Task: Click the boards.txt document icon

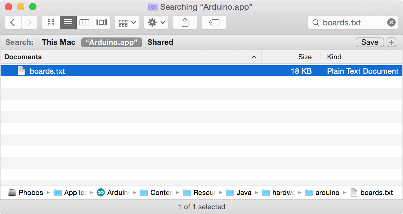Action: (21, 71)
